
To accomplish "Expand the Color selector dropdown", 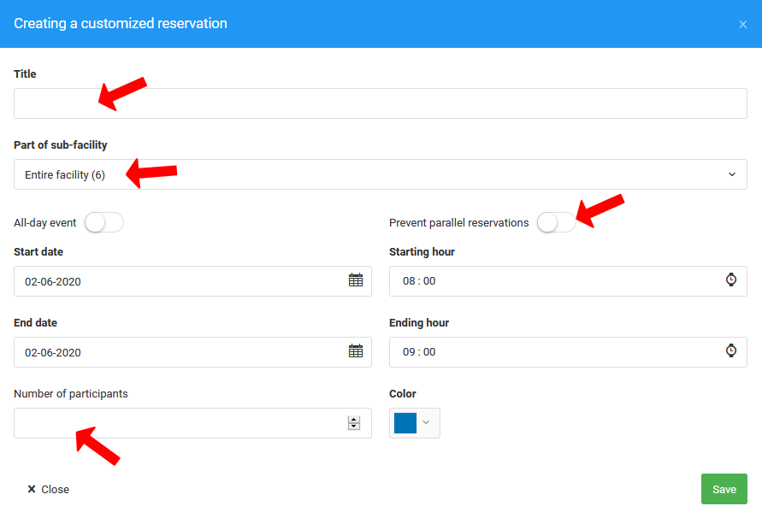I will [x=425, y=422].
